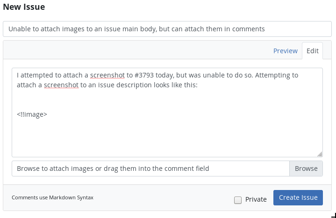The height and width of the screenshot is (218, 336).
Task: Click empty area below <!!image> in description
Action: point(167,137)
